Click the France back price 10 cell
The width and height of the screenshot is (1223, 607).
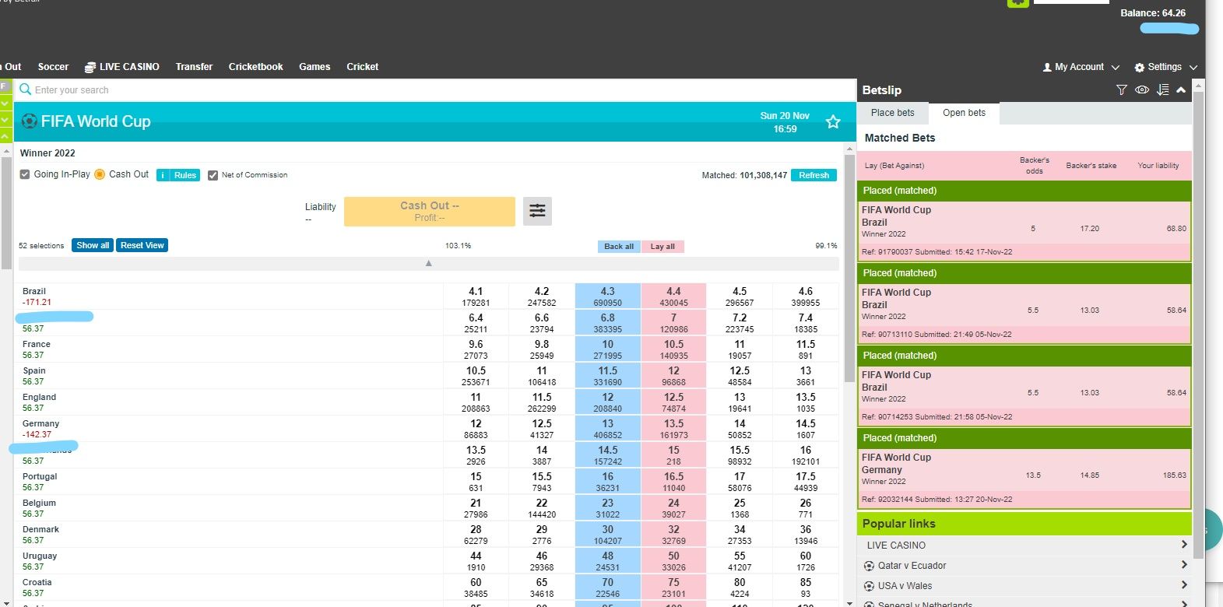point(607,349)
